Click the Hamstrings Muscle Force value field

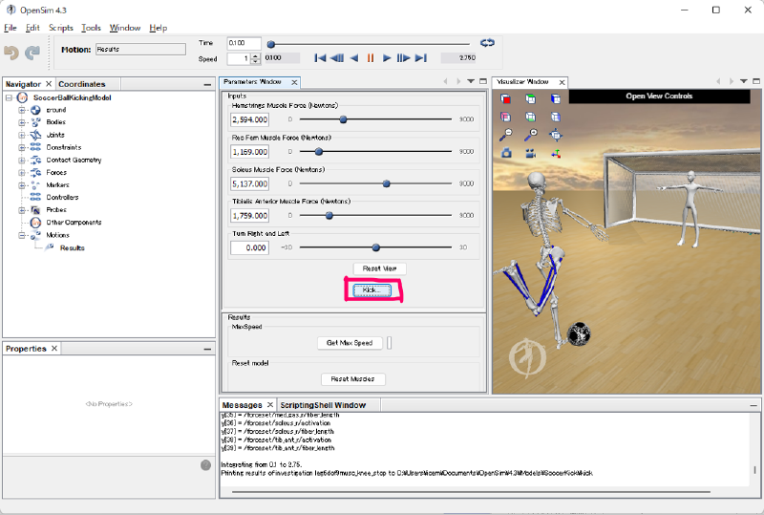point(250,120)
